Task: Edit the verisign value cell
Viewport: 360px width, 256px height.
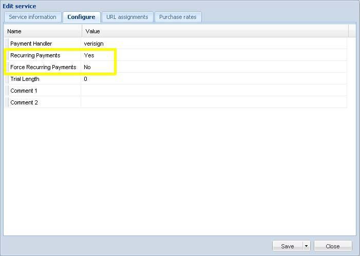Action: point(214,44)
